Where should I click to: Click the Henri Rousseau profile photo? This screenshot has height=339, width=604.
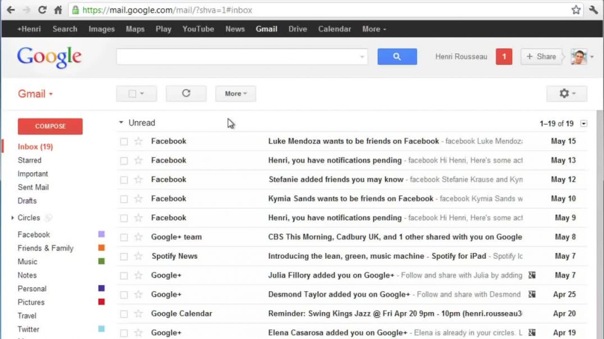[x=579, y=57]
